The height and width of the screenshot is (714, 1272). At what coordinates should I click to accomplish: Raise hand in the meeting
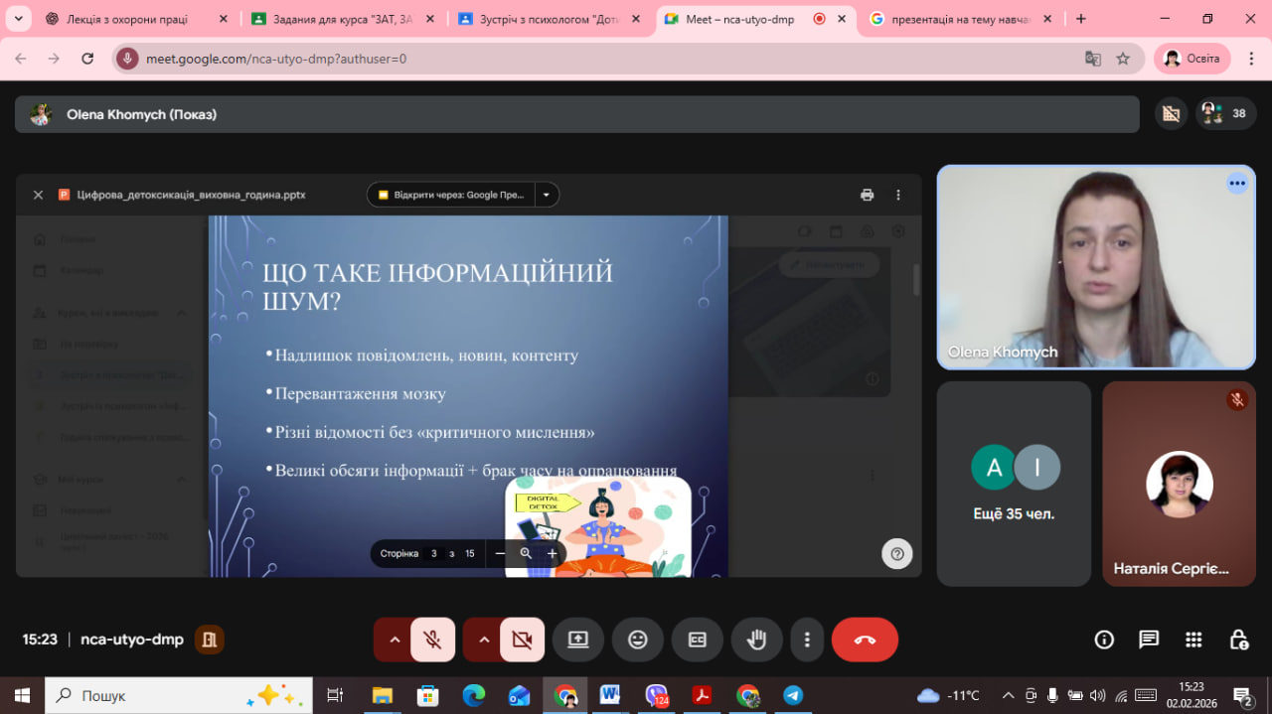pos(756,640)
